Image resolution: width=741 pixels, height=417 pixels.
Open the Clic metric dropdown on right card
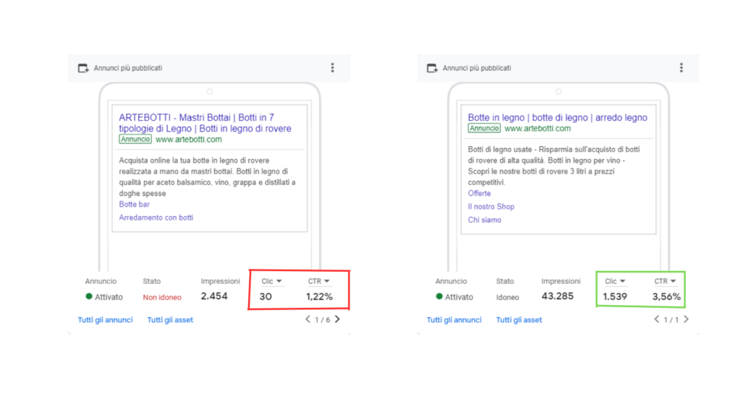[x=615, y=281]
